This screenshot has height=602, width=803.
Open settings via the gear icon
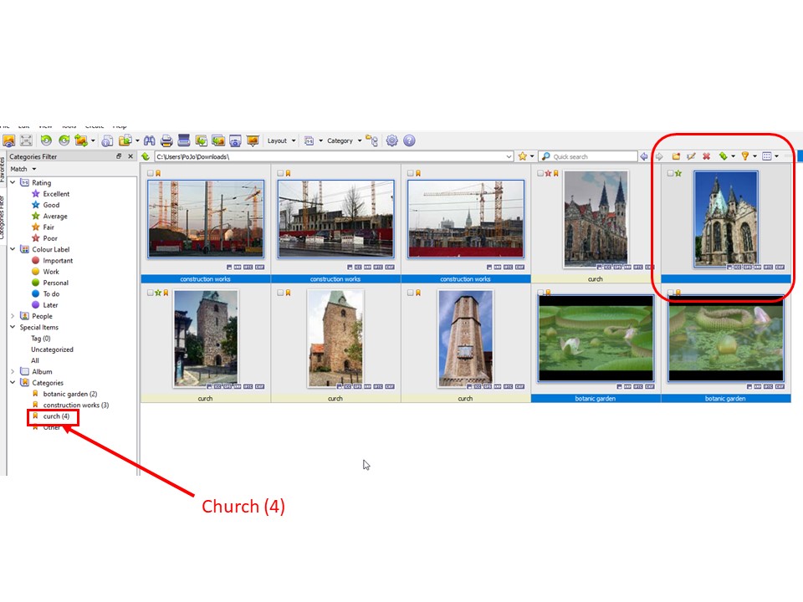(x=392, y=140)
